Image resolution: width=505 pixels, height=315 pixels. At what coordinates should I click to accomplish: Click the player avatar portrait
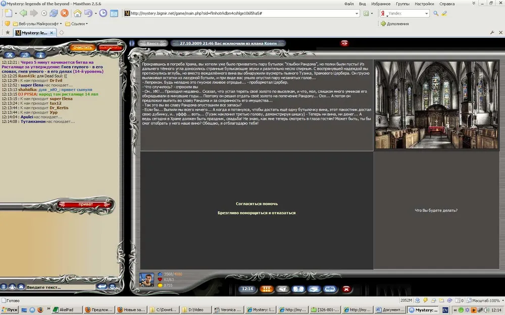coord(146,280)
